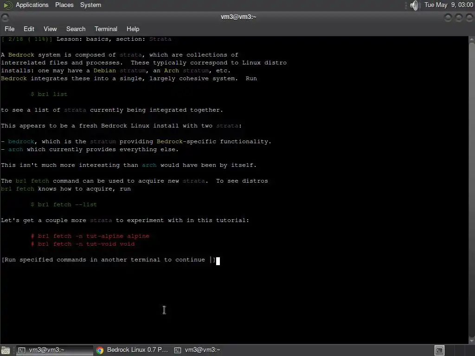The image size is (475, 356).
Task: Open the Edit menu in terminal
Action: click(29, 29)
